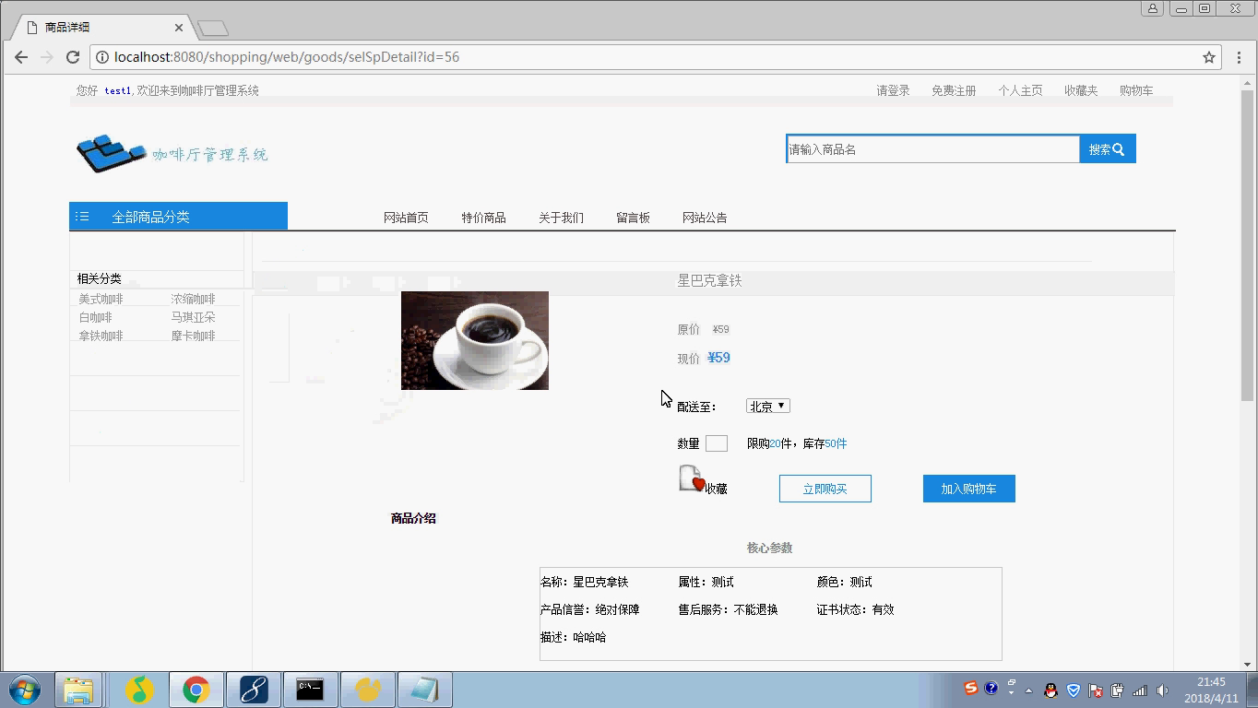Show hidden tray icons arrow
The width and height of the screenshot is (1258, 708).
[x=1029, y=691]
